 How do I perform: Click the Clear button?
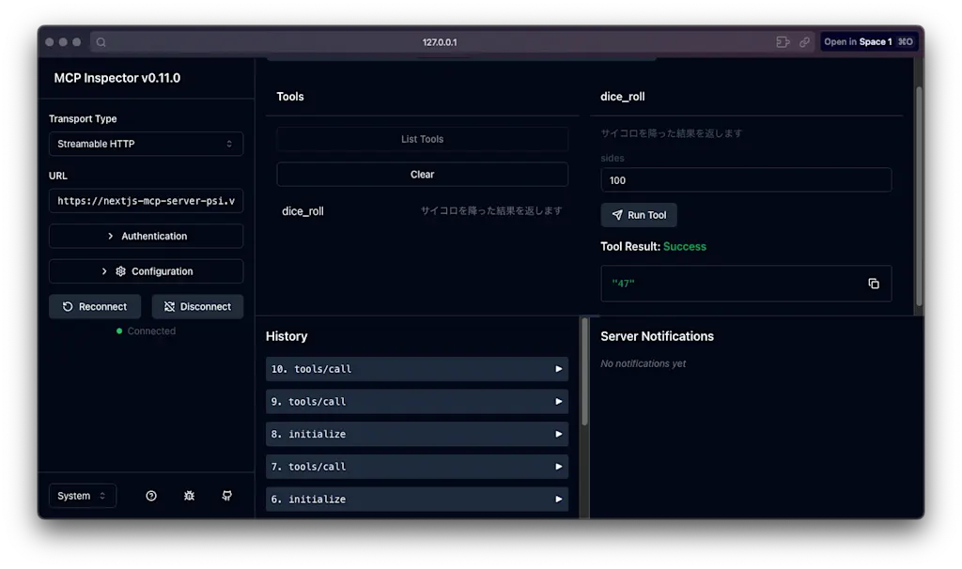[422, 174]
